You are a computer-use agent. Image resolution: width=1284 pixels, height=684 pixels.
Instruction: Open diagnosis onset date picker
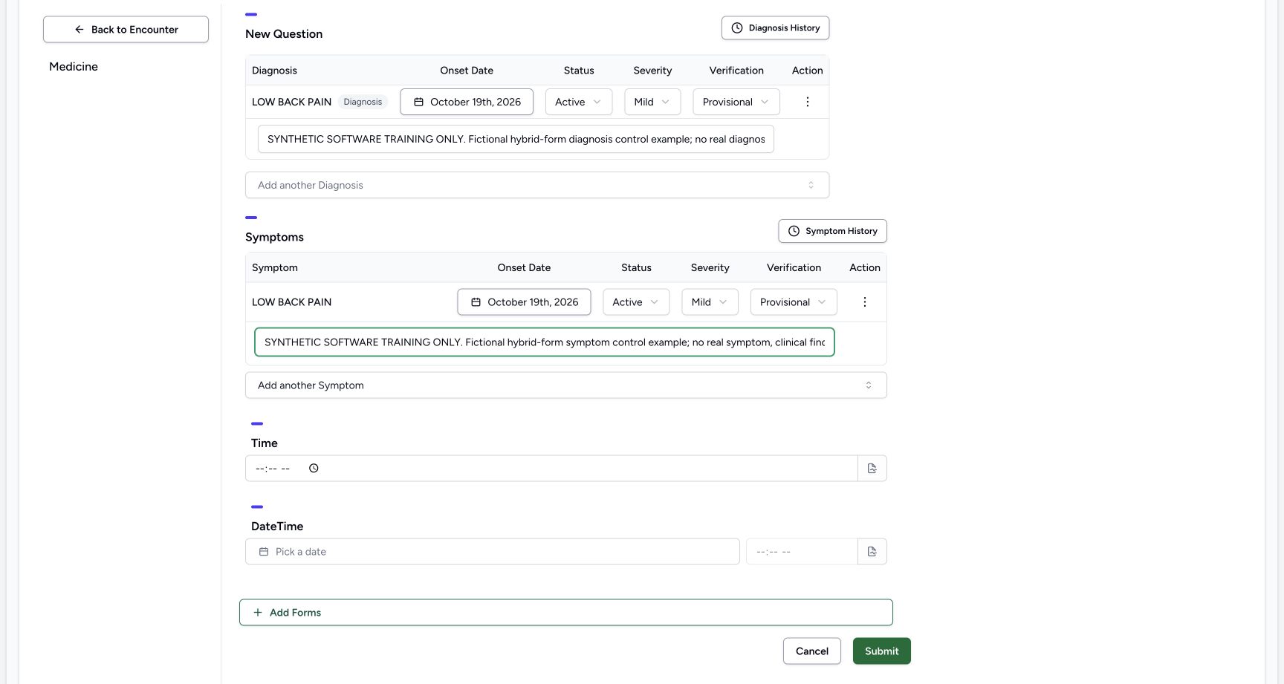pyautogui.click(x=467, y=102)
